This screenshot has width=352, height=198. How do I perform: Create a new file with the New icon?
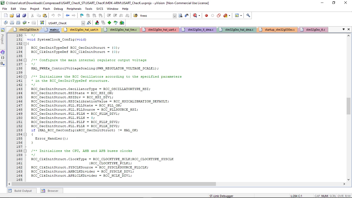(6, 15)
